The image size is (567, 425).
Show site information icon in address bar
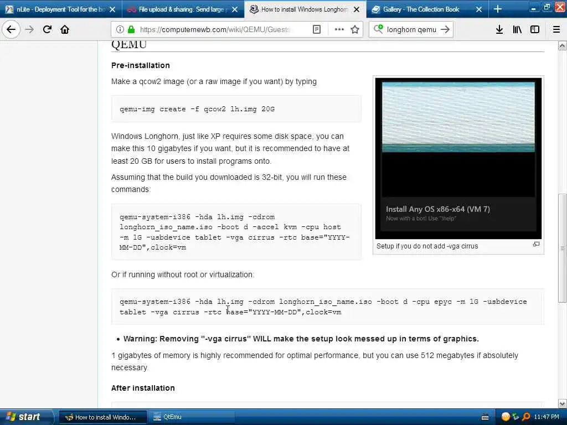[x=120, y=29]
